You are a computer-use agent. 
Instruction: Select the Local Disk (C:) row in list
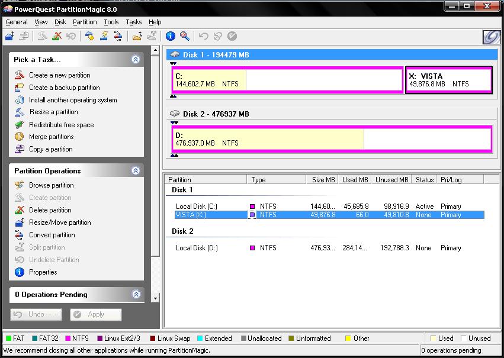click(x=329, y=206)
